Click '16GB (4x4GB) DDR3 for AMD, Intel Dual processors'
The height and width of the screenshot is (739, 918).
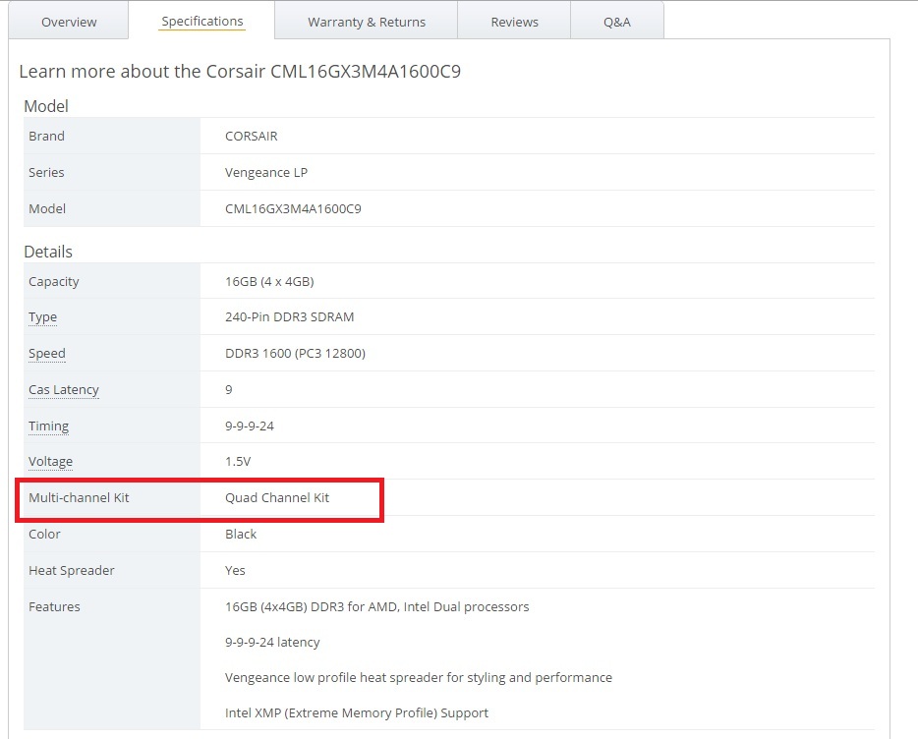click(377, 606)
